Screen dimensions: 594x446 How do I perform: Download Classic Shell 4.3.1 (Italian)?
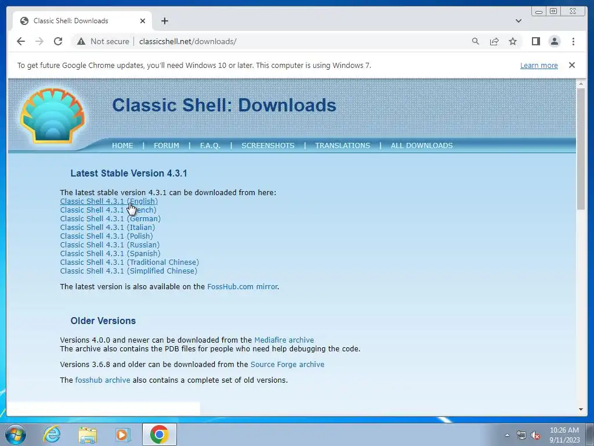[107, 228]
